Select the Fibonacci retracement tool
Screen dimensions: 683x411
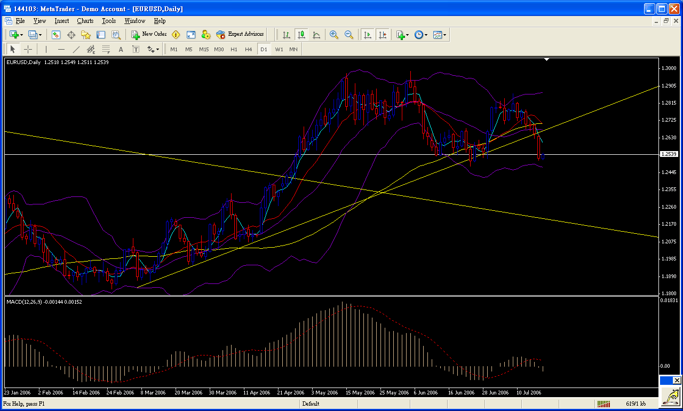tap(106, 50)
